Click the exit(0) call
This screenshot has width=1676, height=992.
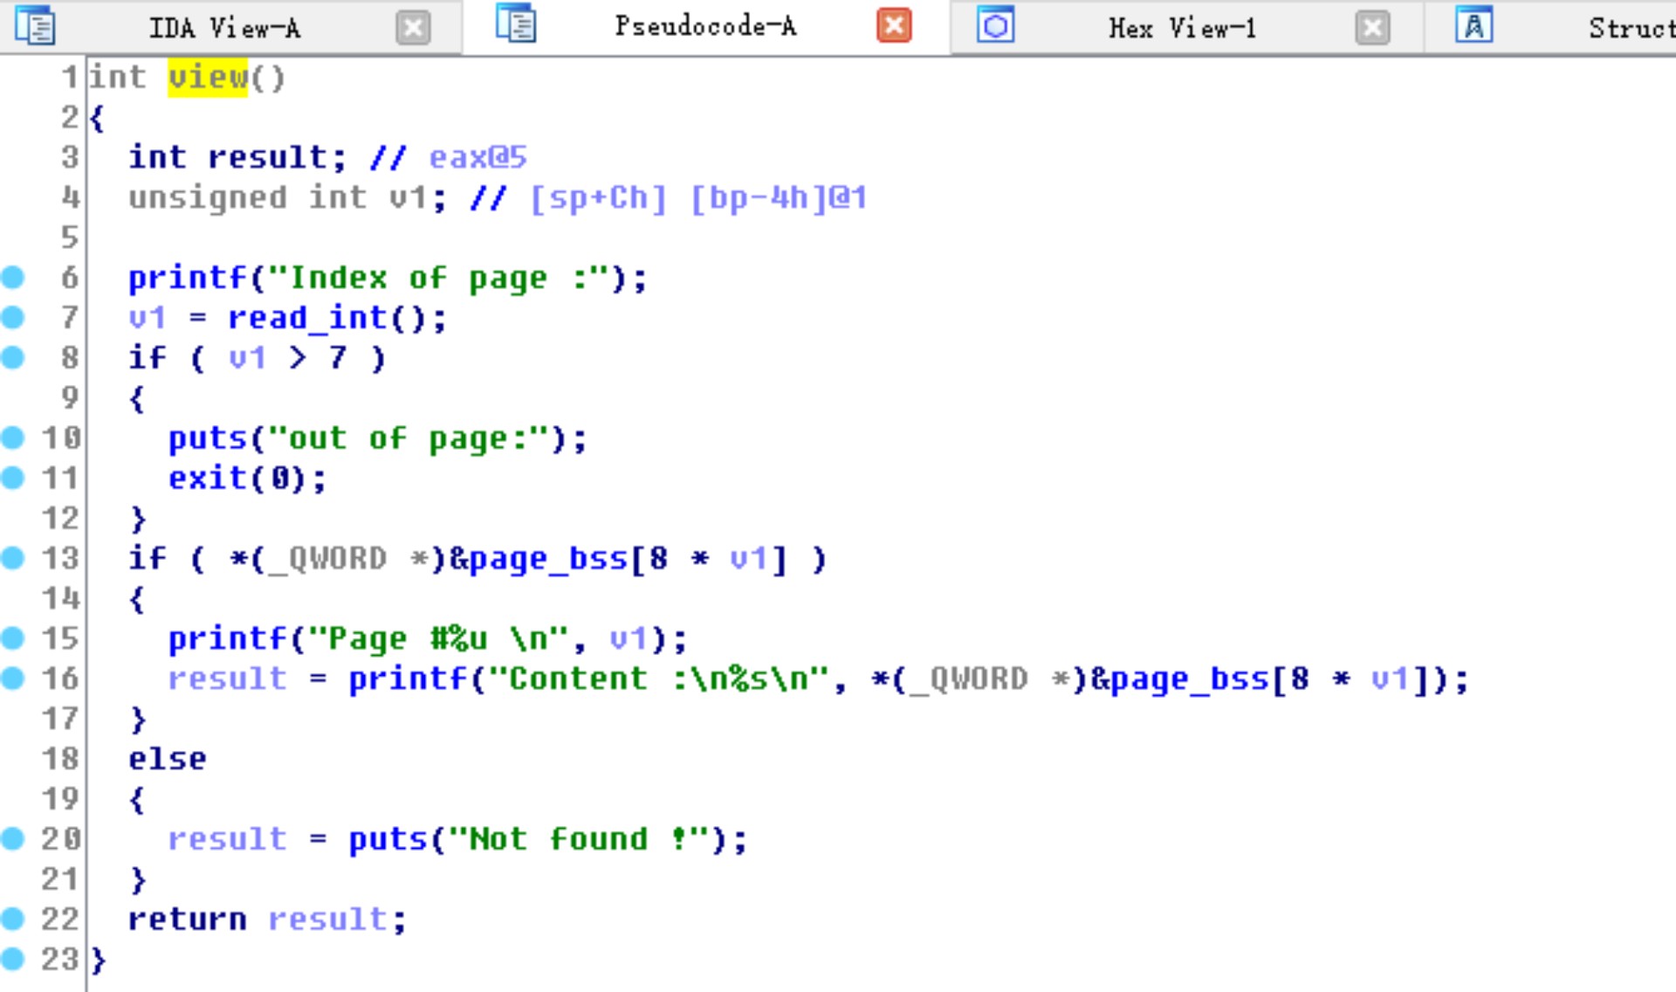(x=208, y=479)
